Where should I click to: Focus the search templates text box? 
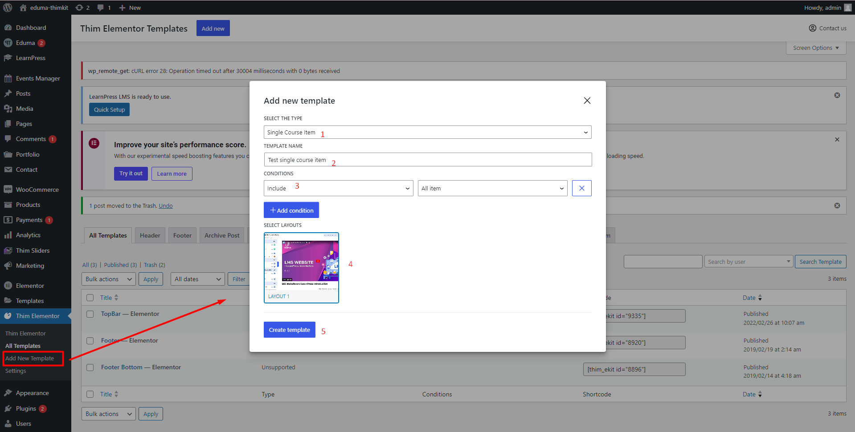tap(663, 262)
